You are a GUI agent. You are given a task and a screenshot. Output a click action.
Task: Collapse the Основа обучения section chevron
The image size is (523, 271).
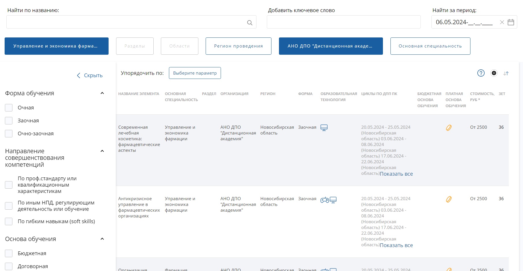tap(102, 239)
